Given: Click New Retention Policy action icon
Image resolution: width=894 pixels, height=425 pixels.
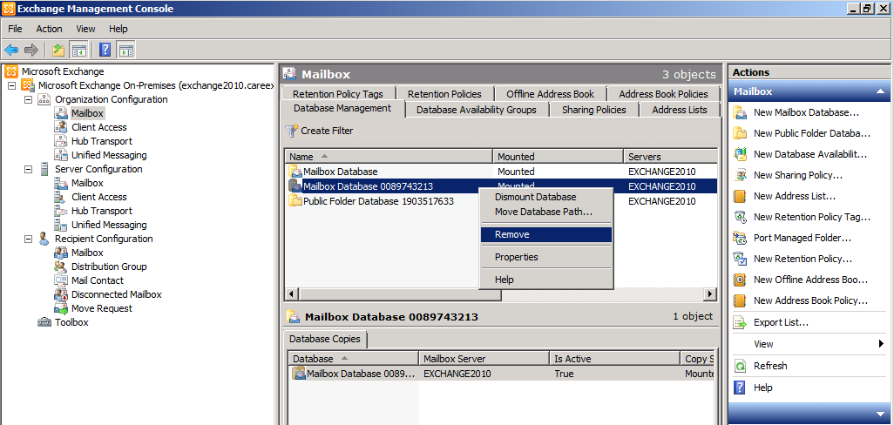Looking at the screenshot, I should [740, 259].
